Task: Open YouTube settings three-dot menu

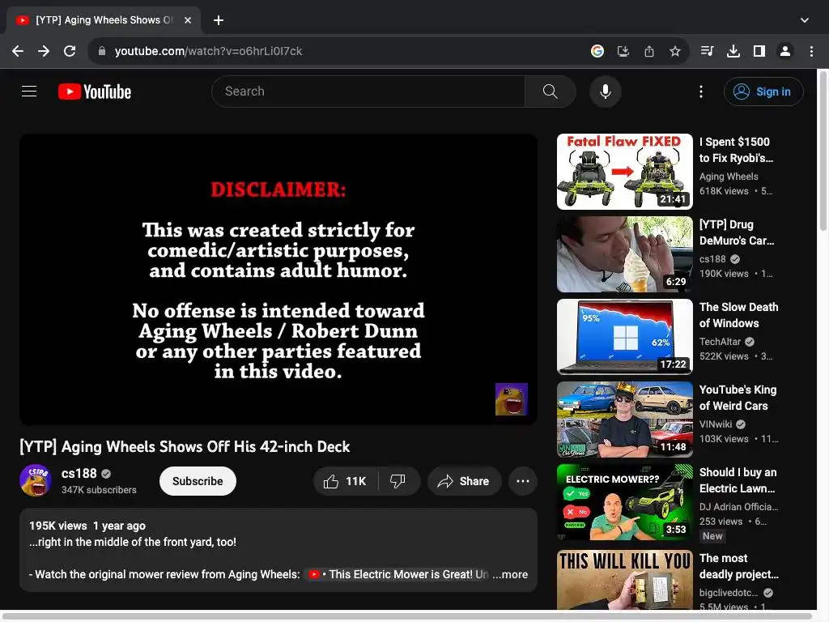Action: (701, 92)
